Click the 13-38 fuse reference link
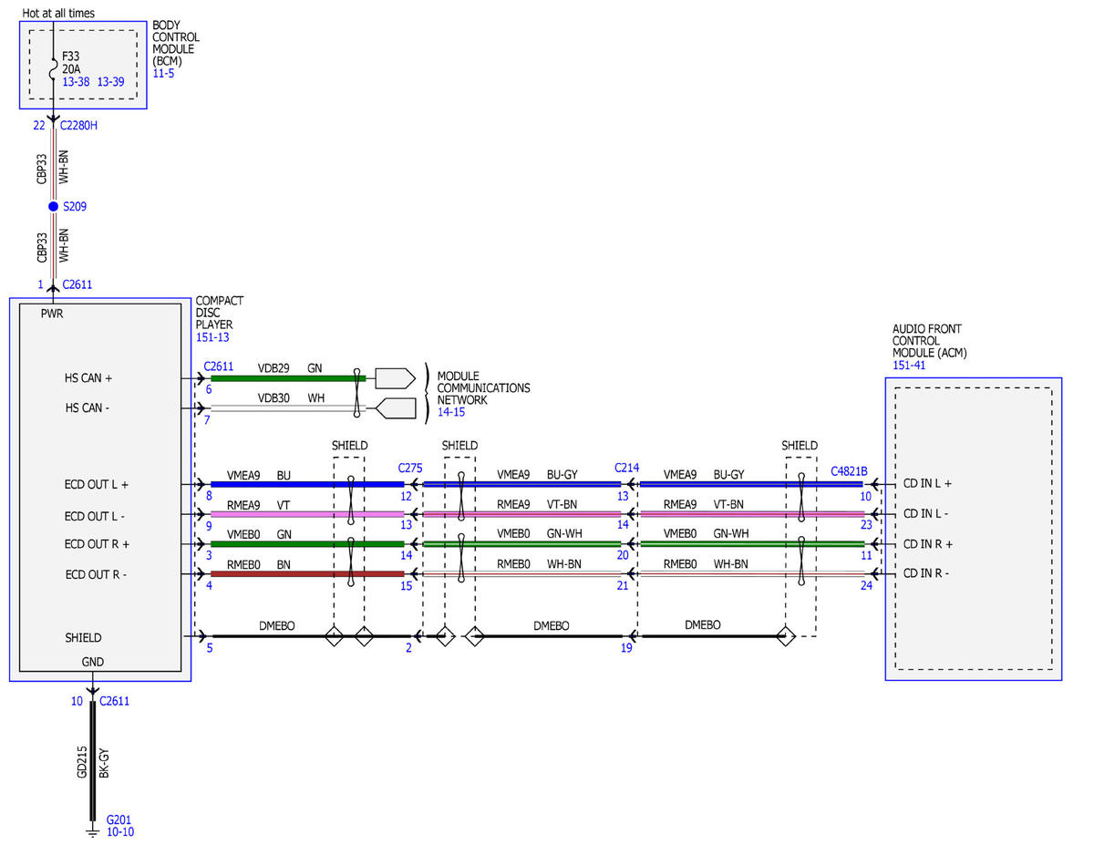1094x845 pixels. [x=77, y=81]
